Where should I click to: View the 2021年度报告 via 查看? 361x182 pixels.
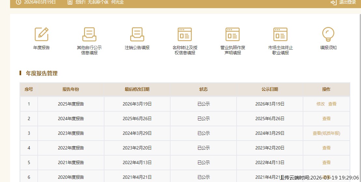click(x=326, y=162)
